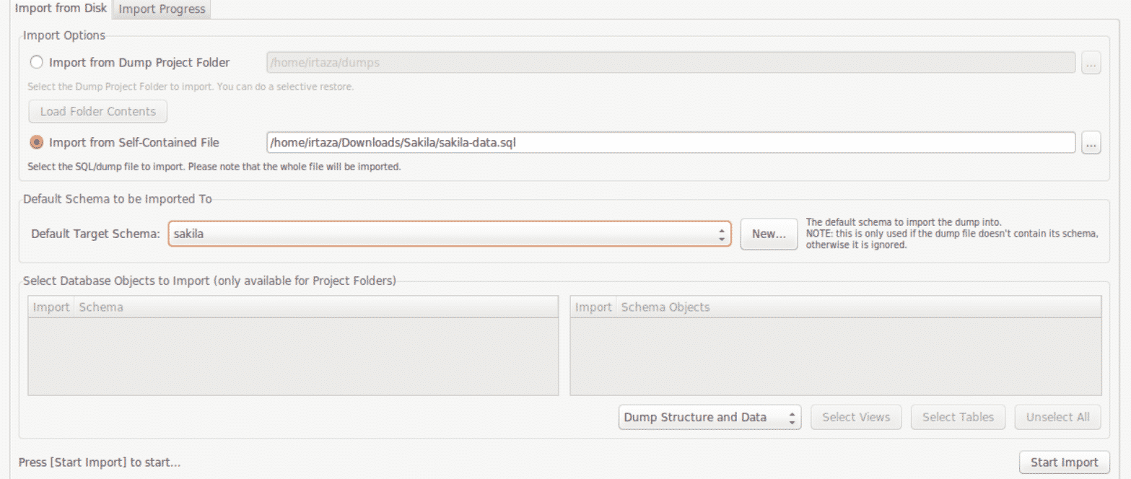
Task: Click Load Folder Contents button
Action: 97,112
